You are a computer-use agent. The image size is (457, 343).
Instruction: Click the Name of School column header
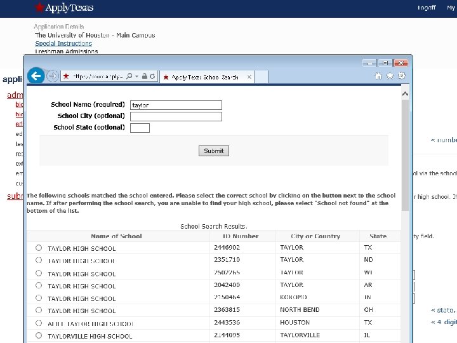tap(116, 236)
